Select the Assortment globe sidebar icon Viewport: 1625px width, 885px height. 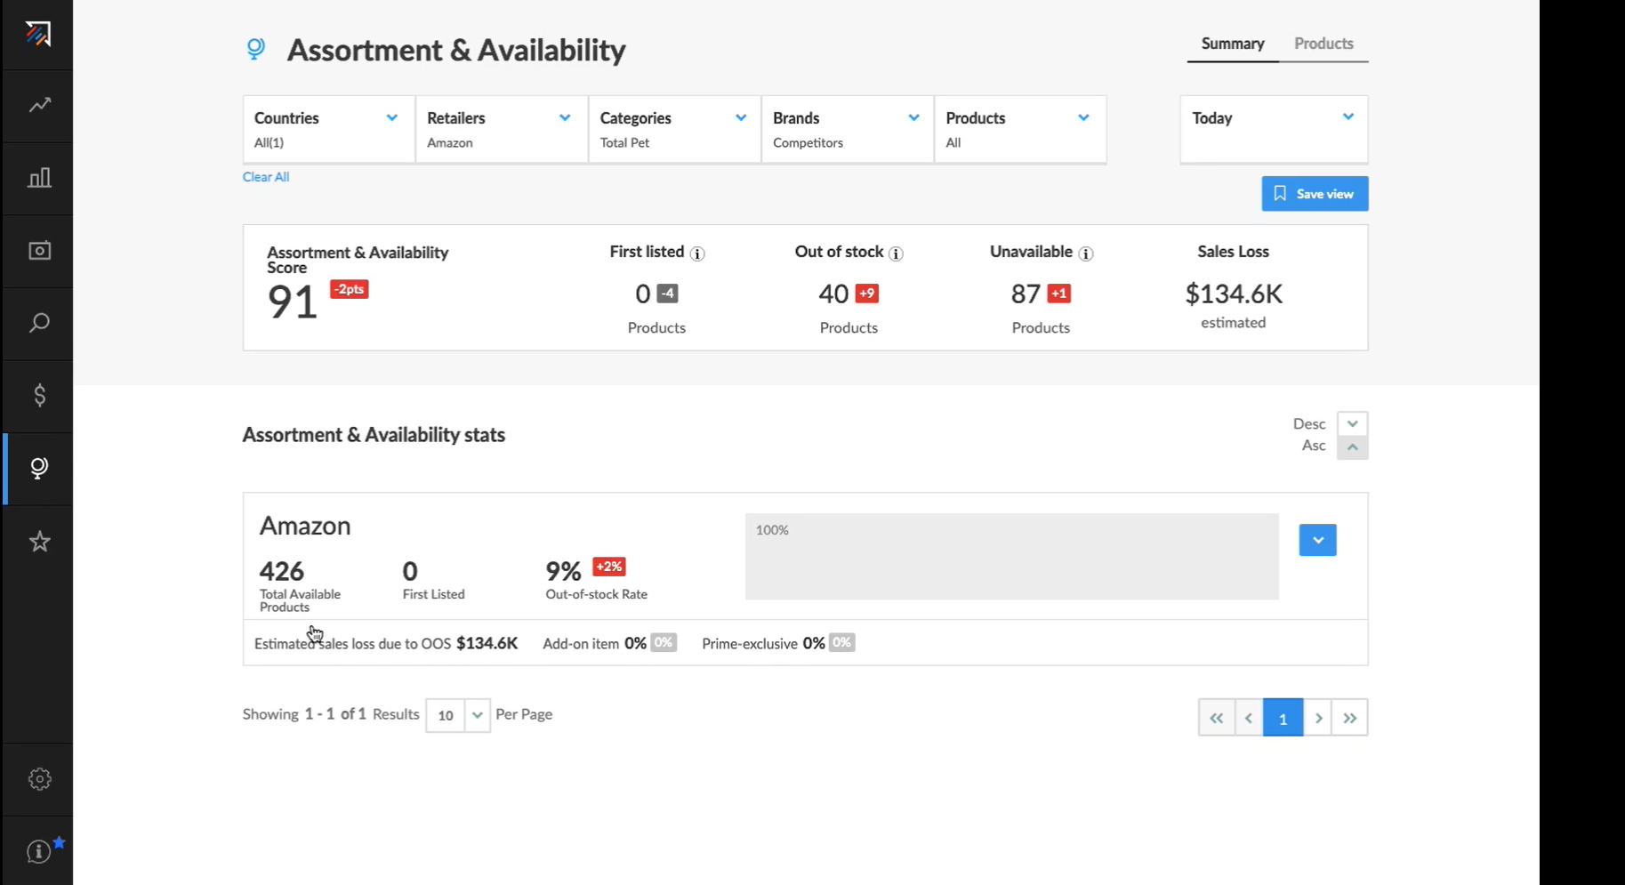click(37, 469)
